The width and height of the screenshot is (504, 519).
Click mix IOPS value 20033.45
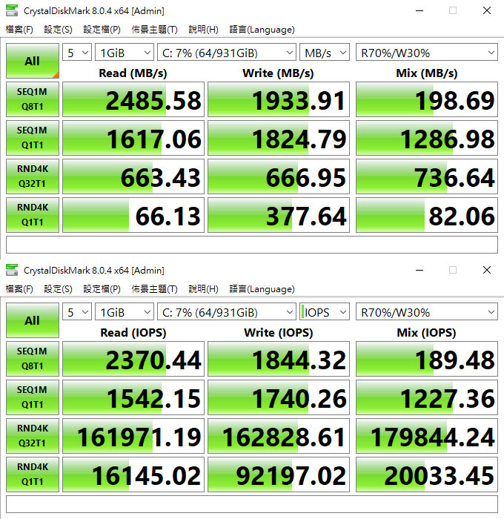pyautogui.click(x=427, y=475)
